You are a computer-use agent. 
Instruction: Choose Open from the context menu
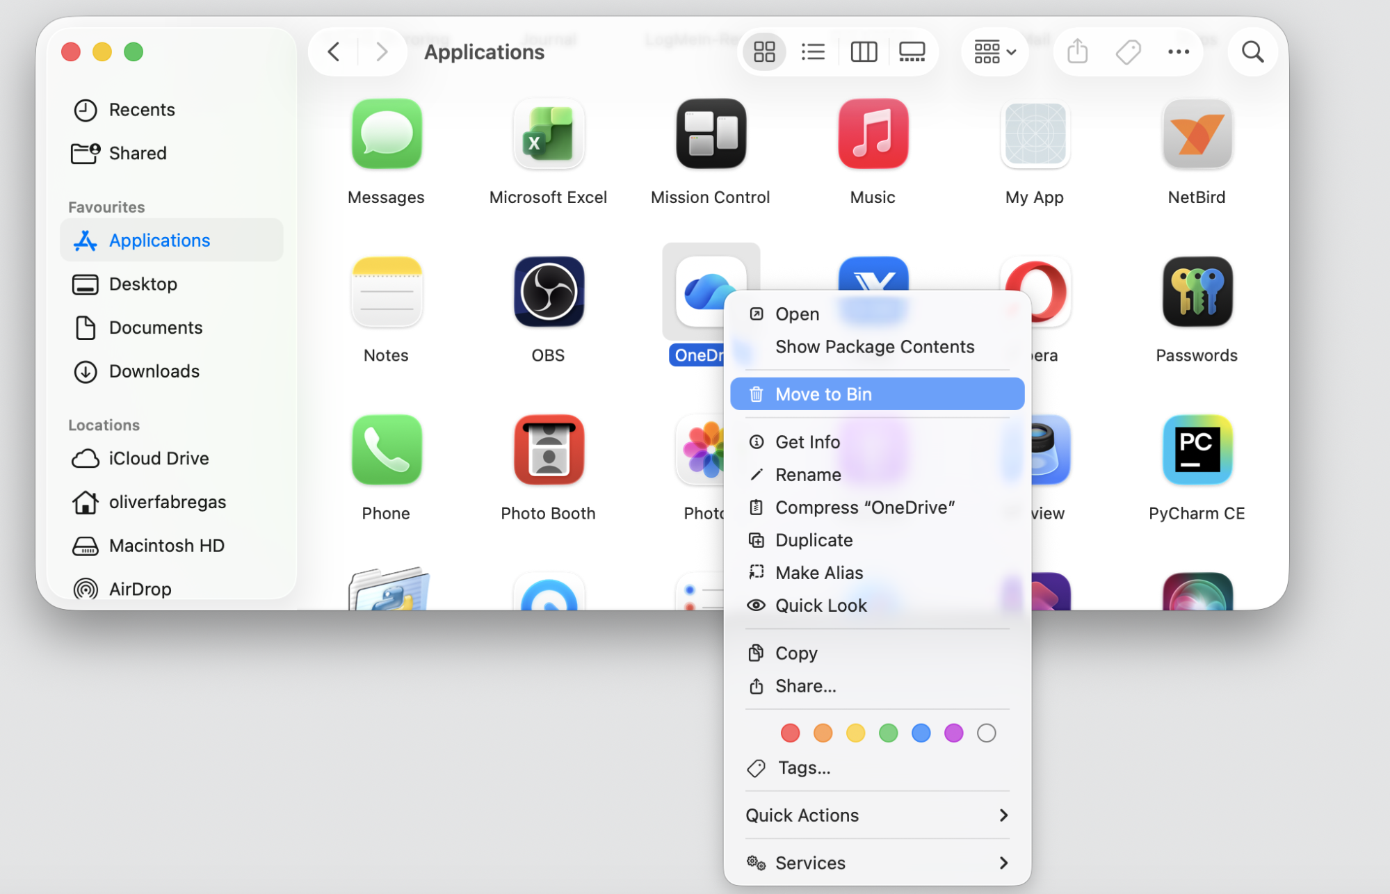877,314
